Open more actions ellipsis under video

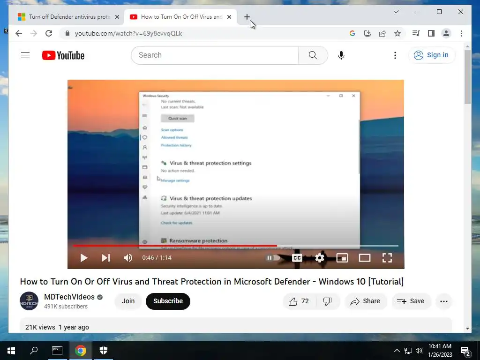click(444, 301)
